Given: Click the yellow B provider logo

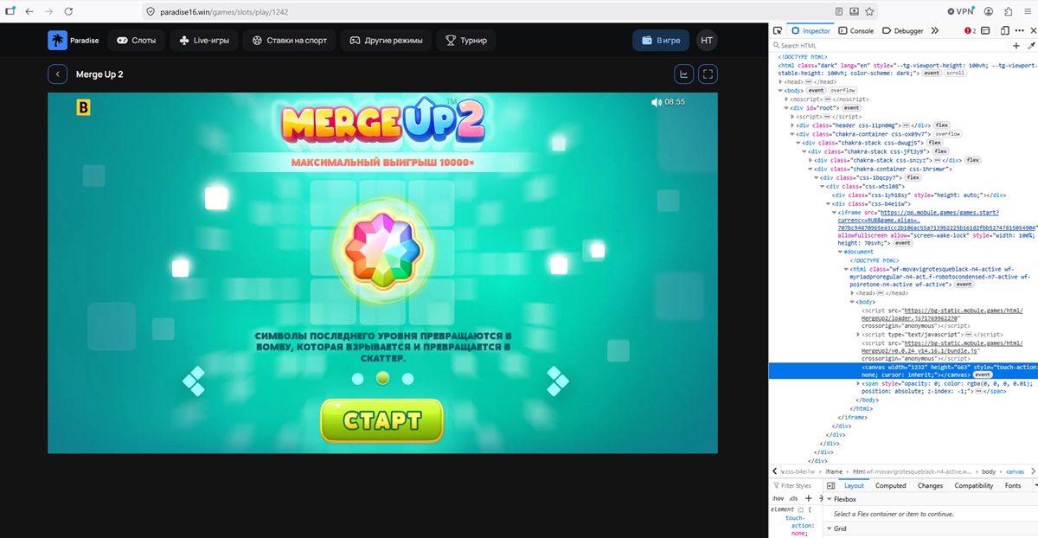Looking at the screenshot, I should pos(84,107).
